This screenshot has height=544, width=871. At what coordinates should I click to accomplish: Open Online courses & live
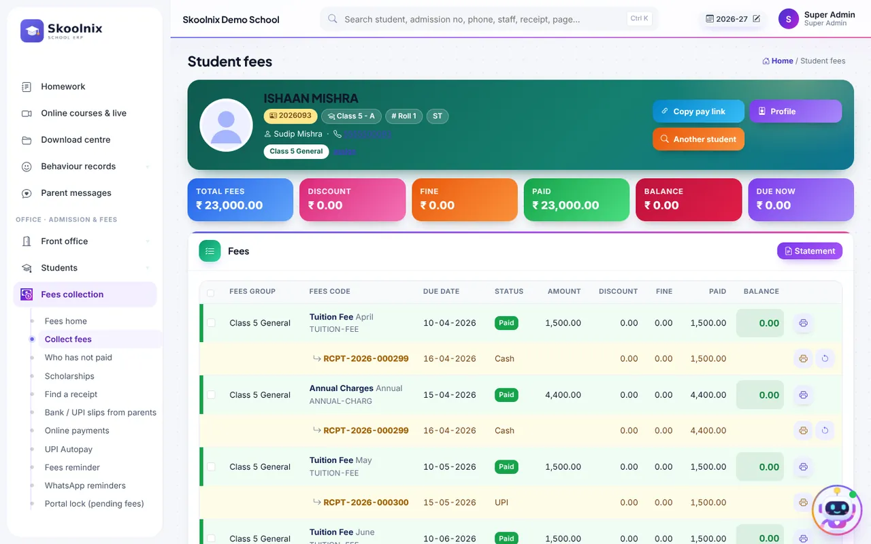coord(85,114)
